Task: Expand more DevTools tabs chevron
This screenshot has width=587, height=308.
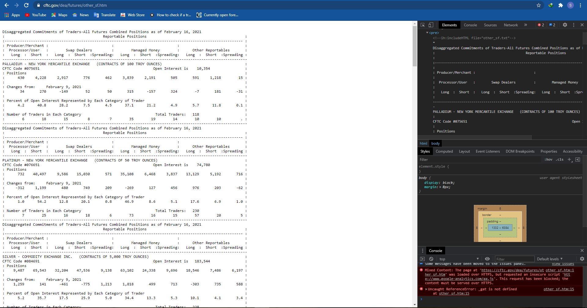Action: 526,25
